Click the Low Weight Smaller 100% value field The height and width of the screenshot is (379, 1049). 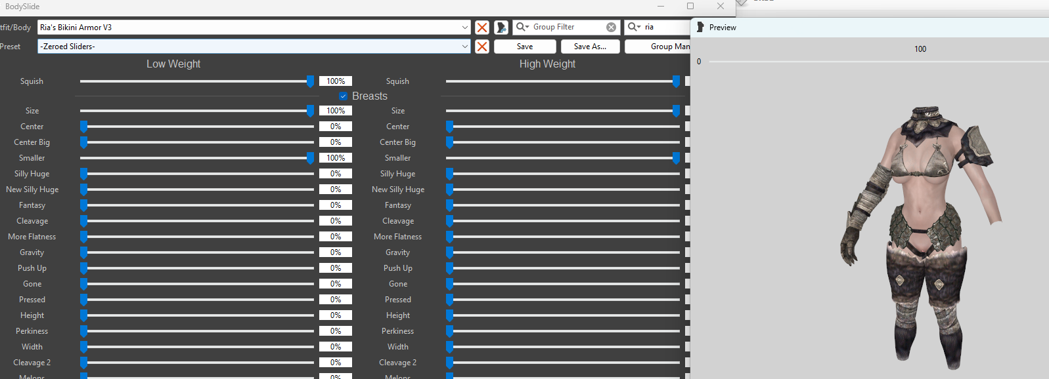pos(336,158)
